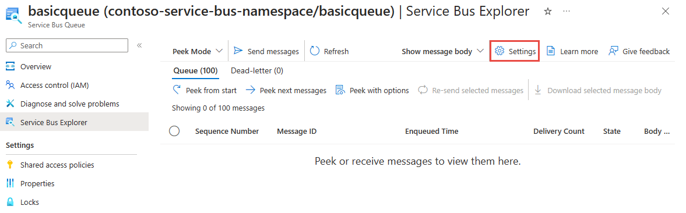Click the Send messages icon
686x213 pixels.
[x=238, y=51]
